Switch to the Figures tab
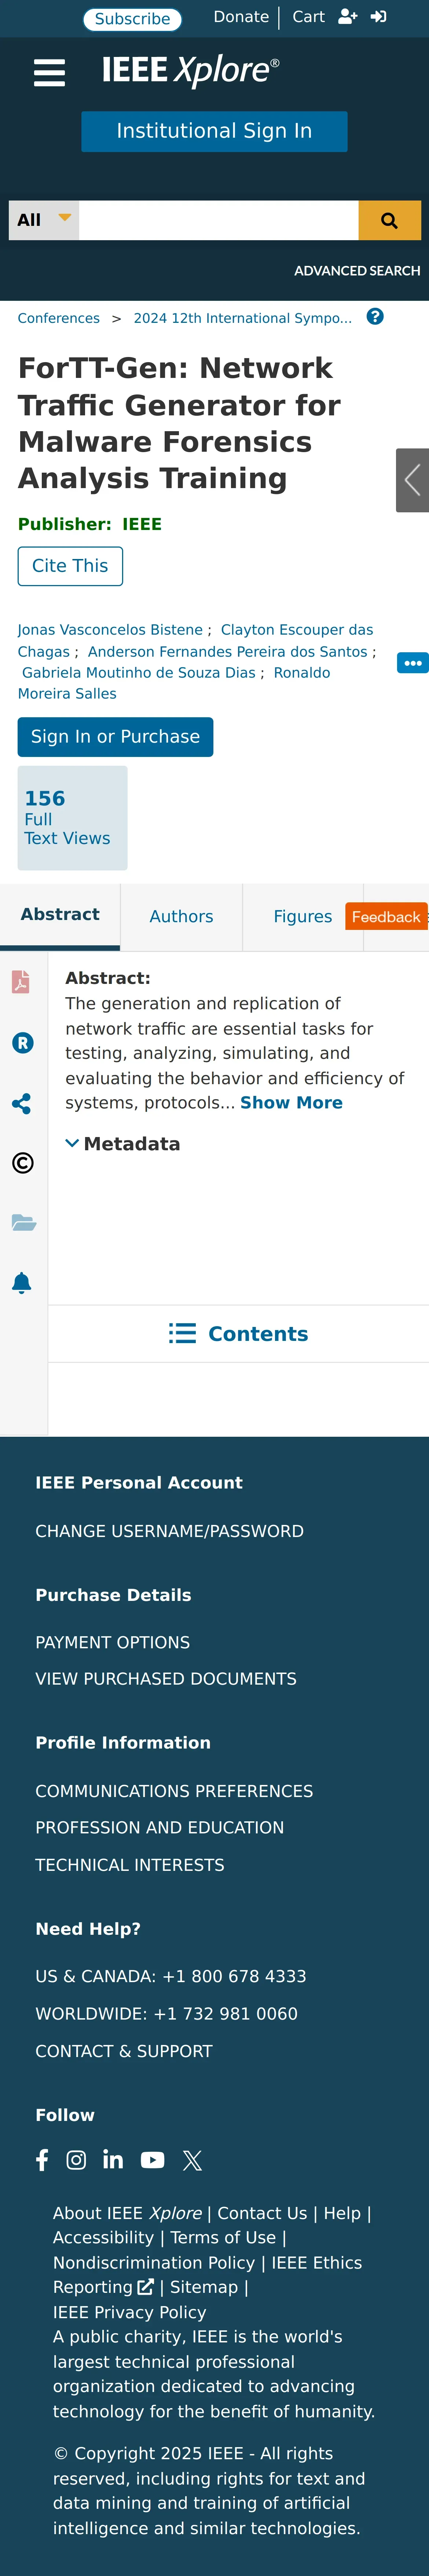Image resolution: width=429 pixels, height=2576 pixels. 302,916
